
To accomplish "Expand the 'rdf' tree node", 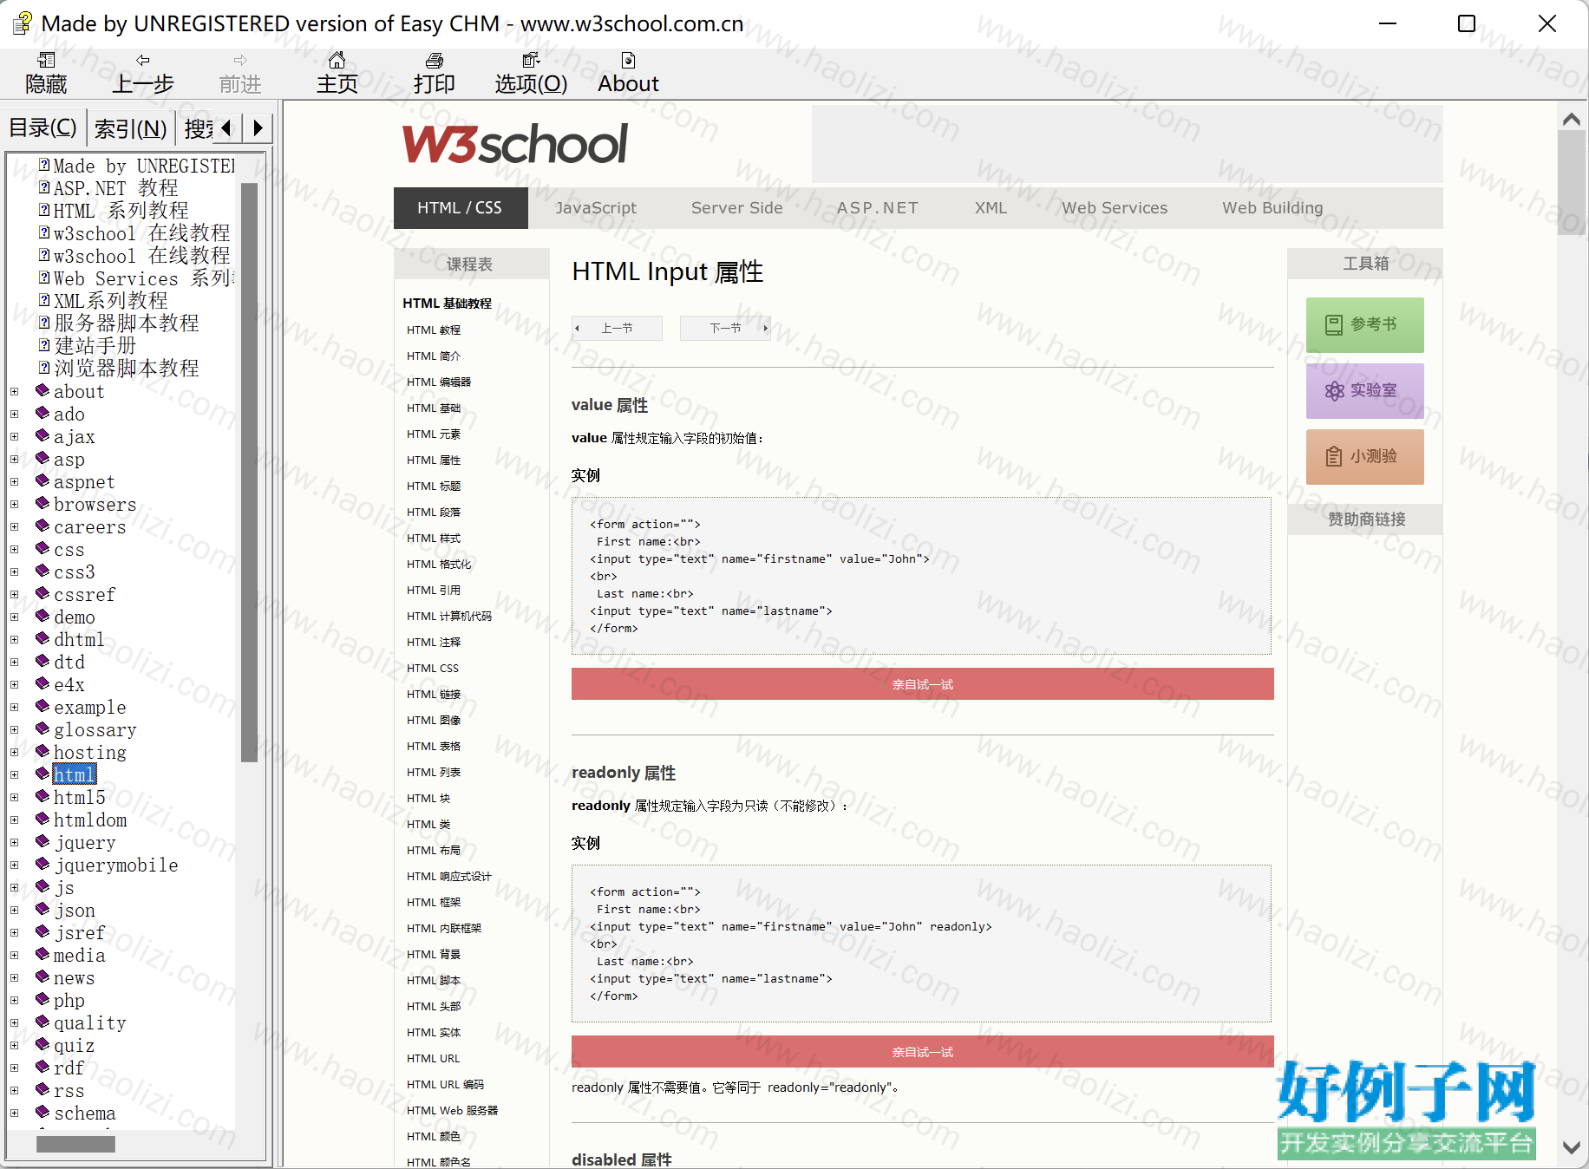I will (15, 1068).
